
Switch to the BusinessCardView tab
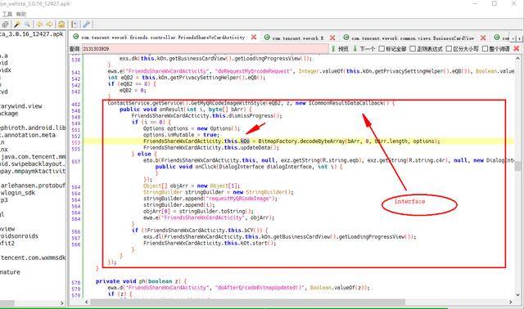coord(413,38)
